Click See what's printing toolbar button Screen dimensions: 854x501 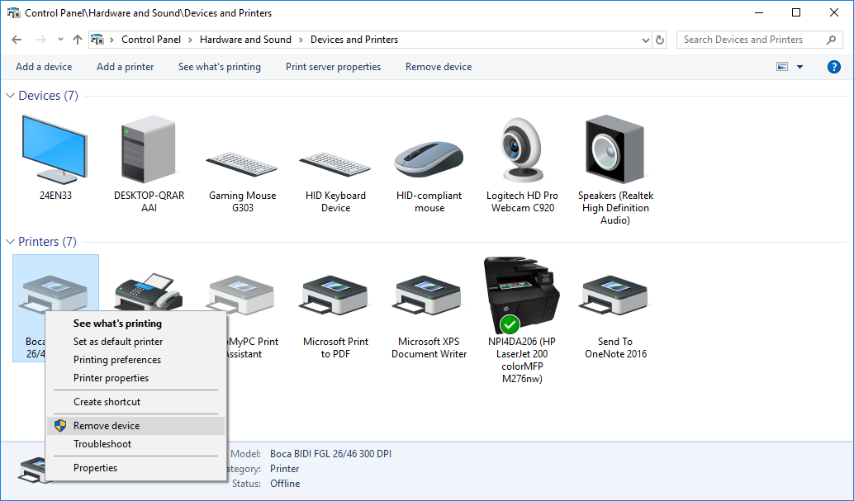[220, 67]
